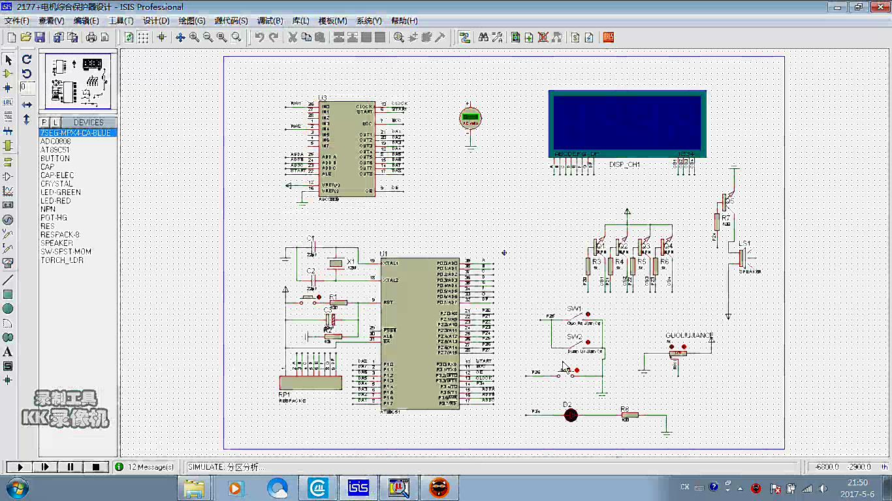The image size is (892, 501).
Task: Open the 工具(T) menu
Action: tap(121, 21)
